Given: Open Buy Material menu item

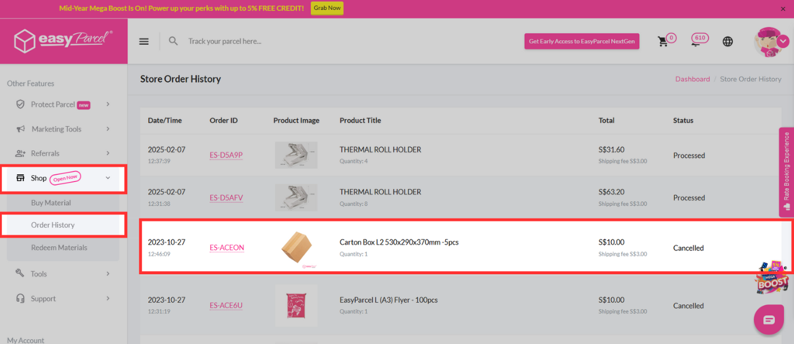Looking at the screenshot, I should pyautogui.click(x=51, y=203).
